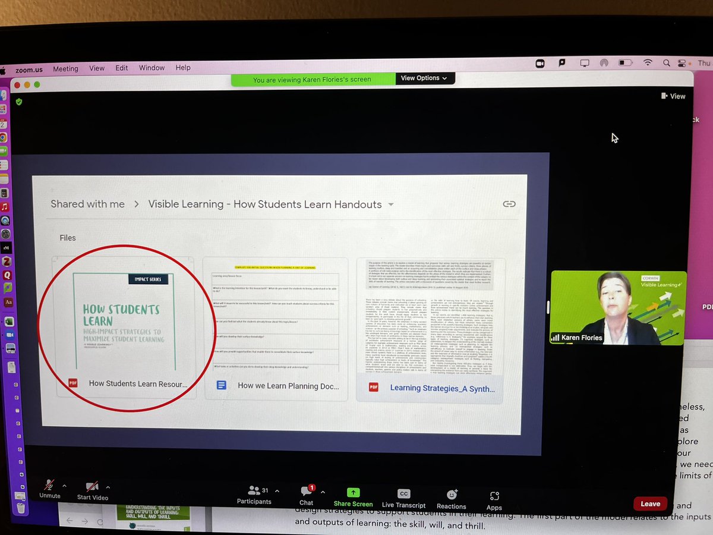Expand the View Options dropdown
Viewport: 713px width, 535px height.
tap(424, 78)
